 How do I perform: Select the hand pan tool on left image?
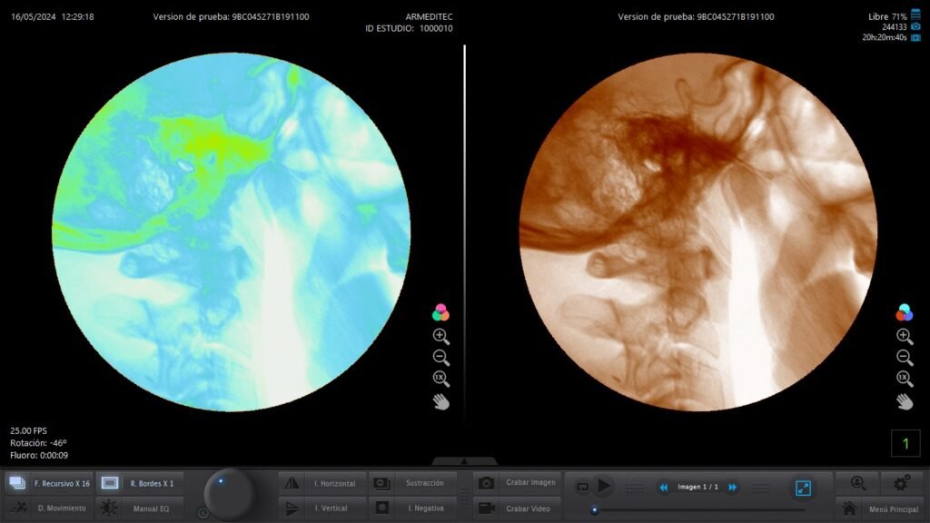440,400
